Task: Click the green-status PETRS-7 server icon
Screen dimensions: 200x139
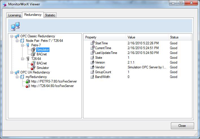Action: pyautogui.click(x=28, y=81)
